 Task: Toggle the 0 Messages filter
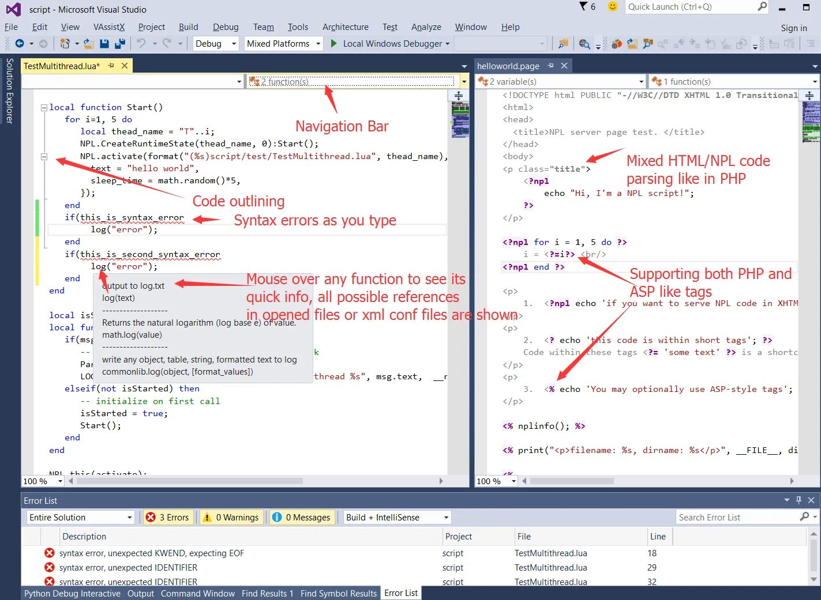tap(301, 518)
